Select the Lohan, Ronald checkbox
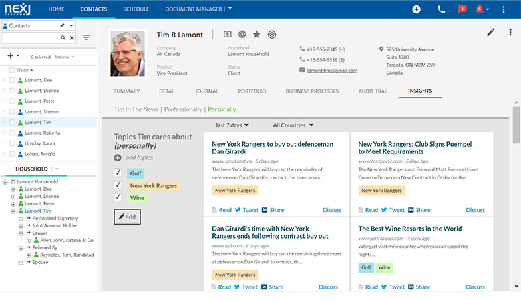 tap(12, 154)
